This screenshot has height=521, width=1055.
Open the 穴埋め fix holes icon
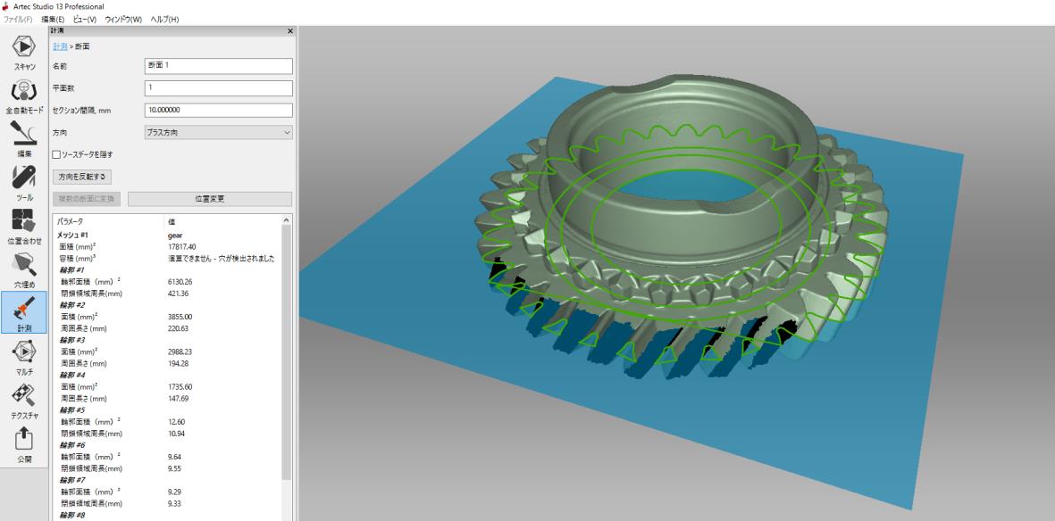tap(24, 269)
